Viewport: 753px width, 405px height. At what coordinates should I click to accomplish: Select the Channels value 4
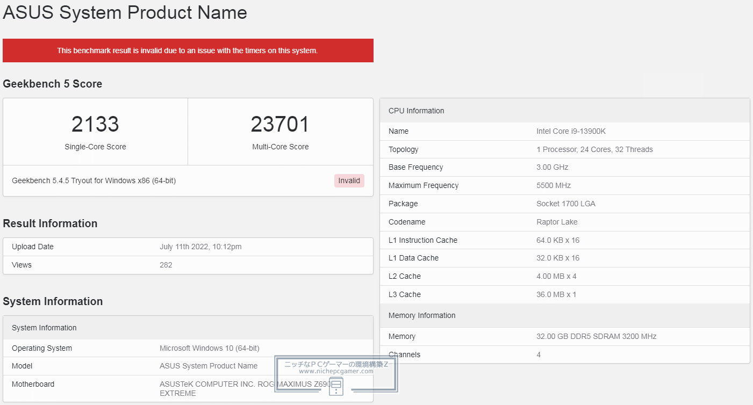(539, 355)
